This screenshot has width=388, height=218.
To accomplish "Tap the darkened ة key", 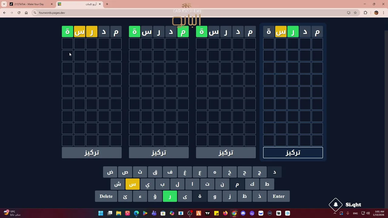I will (200, 196).
